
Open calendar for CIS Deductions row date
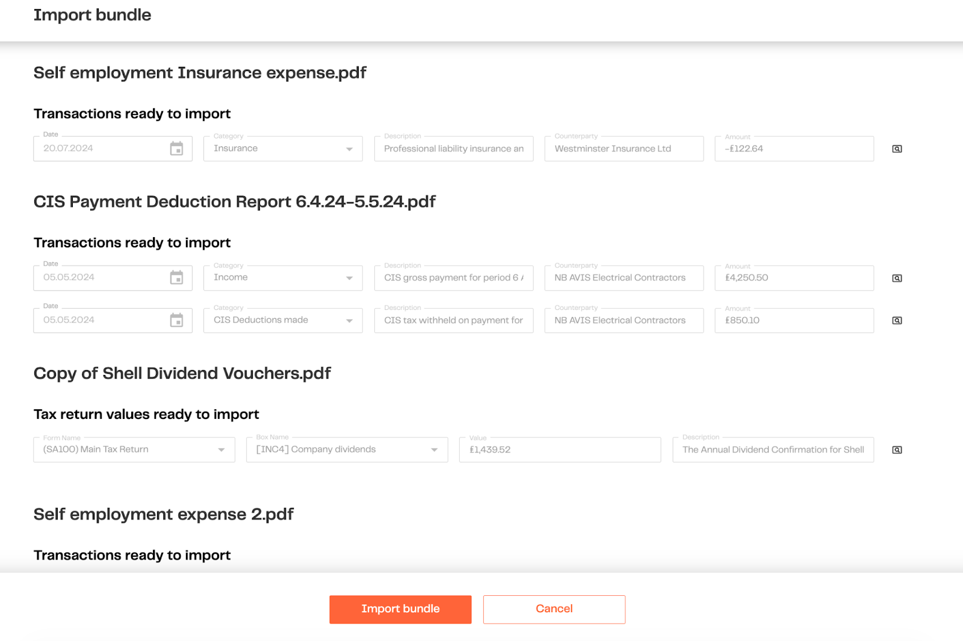[x=176, y=320]
